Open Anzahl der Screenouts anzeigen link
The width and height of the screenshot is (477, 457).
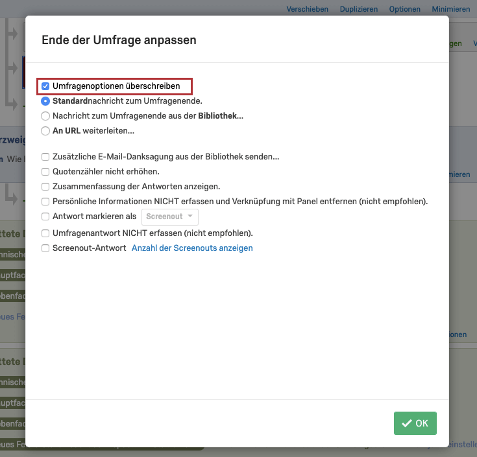click(192, 248)
